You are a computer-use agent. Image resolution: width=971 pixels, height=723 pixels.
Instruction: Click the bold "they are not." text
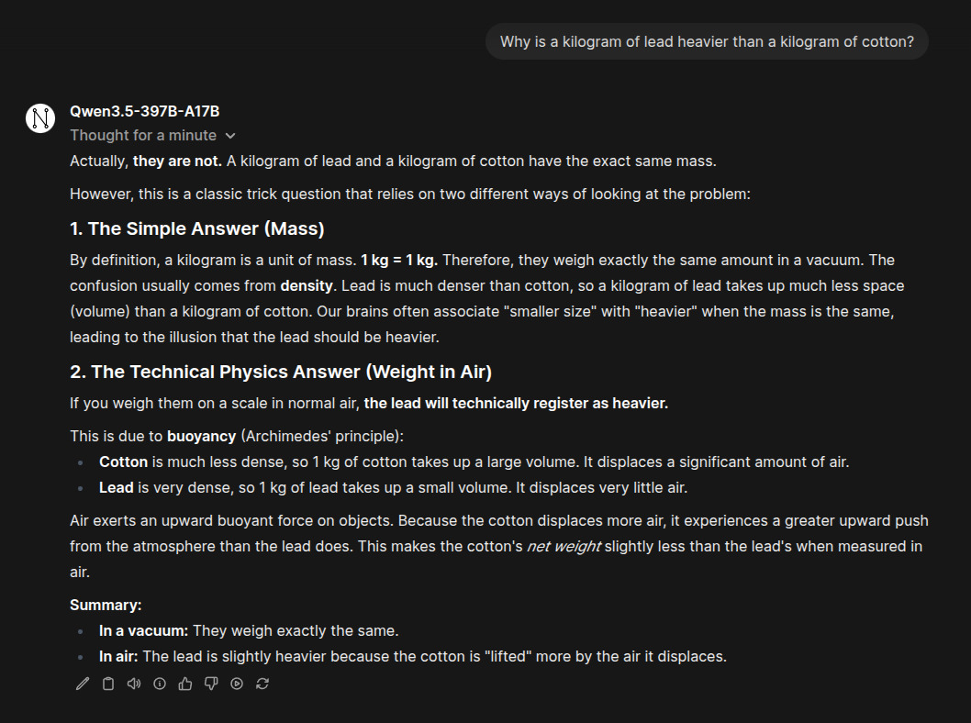[177, 161]
